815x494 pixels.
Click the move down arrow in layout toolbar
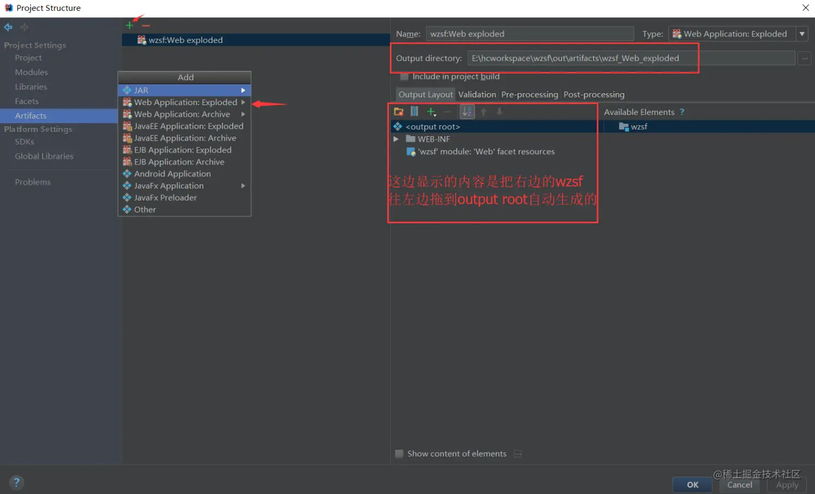tap(499, 112)
